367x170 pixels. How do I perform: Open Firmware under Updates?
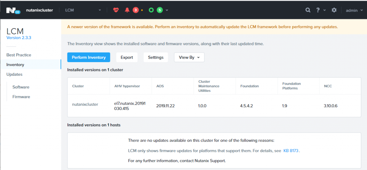coord(21,97)
